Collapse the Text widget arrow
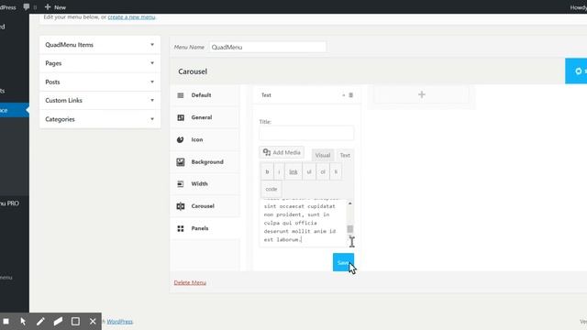 [343, 95]
